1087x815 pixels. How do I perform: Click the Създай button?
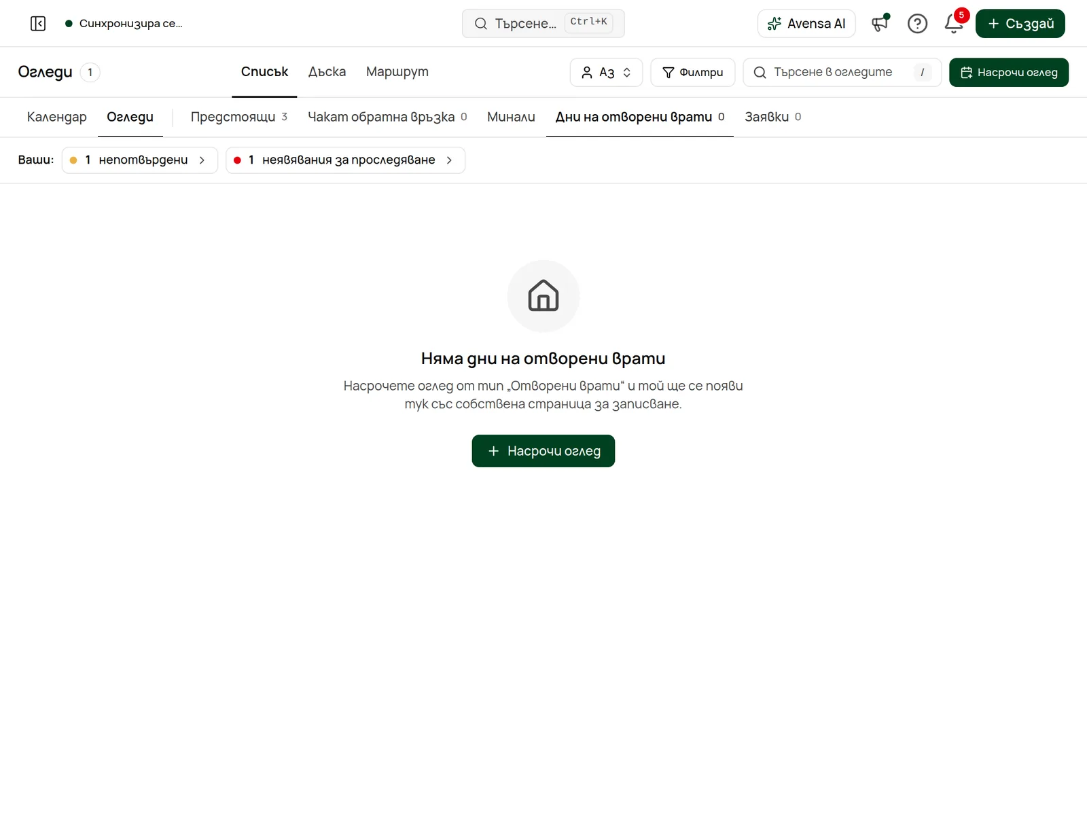tap(1020, 24)
